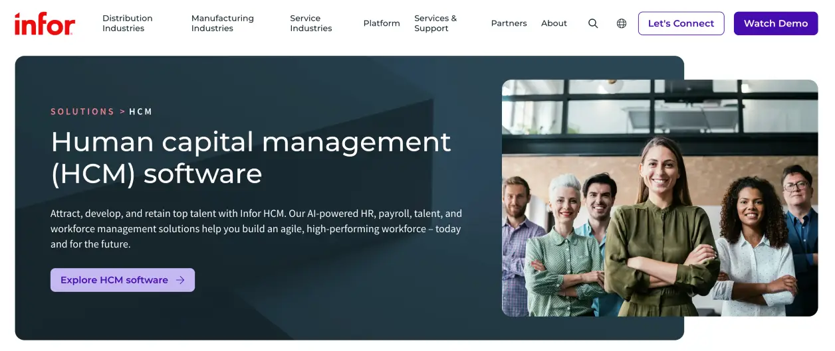Click Explore HCM software button

[x=122, y=280]
